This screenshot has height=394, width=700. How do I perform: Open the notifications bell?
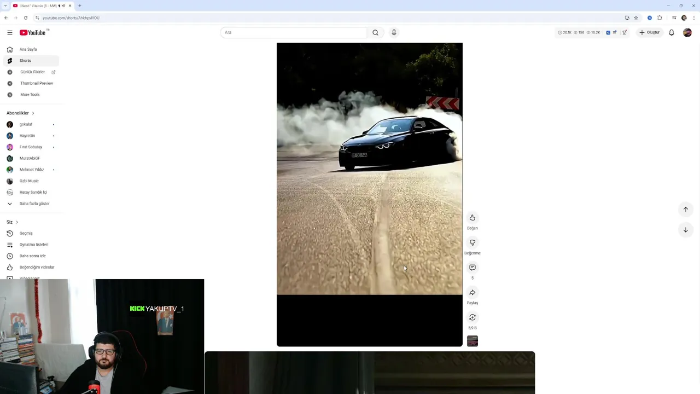coord(672,32)
